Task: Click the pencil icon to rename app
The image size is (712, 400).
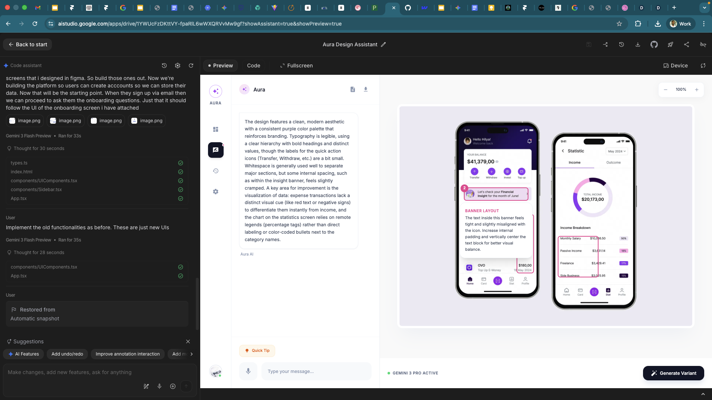Action: 383,44
